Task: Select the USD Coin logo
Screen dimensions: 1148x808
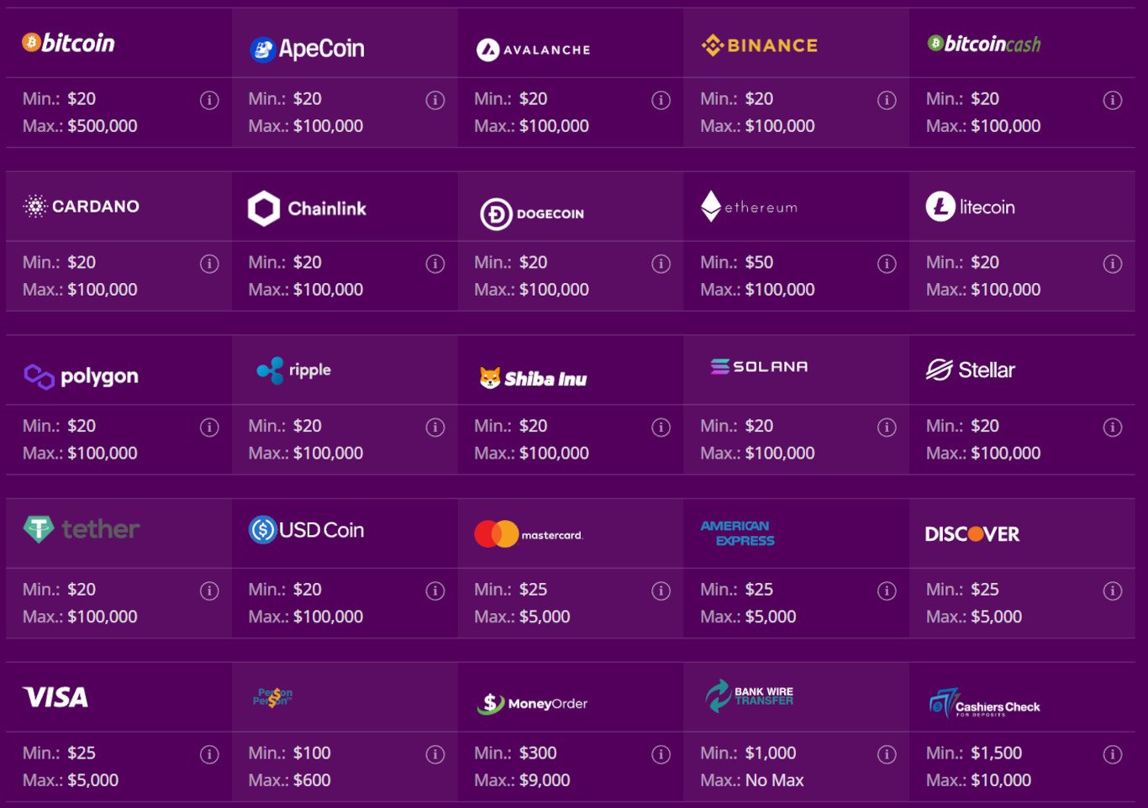Action: 307,530
